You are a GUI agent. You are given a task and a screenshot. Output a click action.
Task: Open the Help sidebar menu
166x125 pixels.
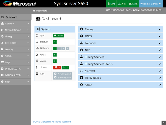point(15,82)
